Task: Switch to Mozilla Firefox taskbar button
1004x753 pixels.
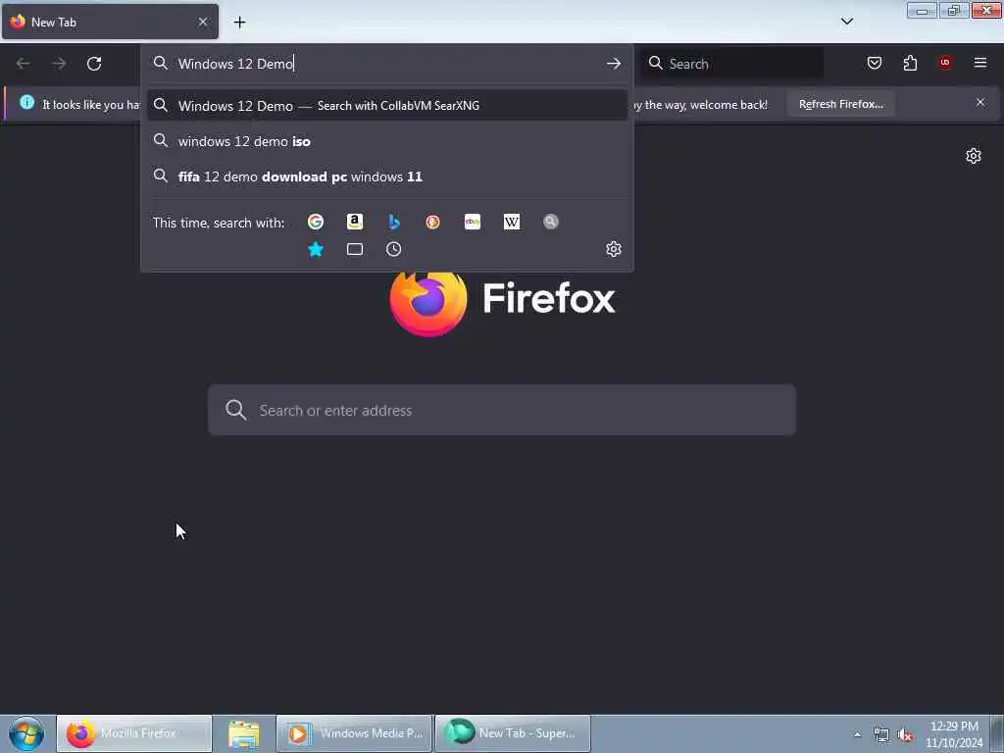Action: click(x=134, y=733)
